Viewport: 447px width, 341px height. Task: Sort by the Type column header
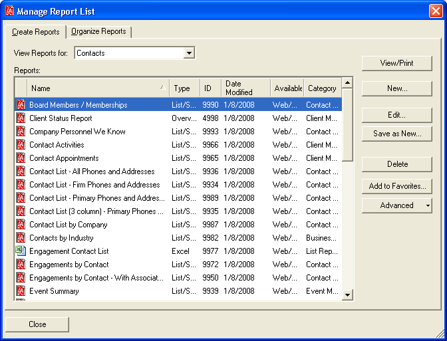tap(184, 88)
